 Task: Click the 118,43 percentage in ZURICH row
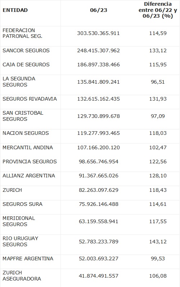point(158,190)
